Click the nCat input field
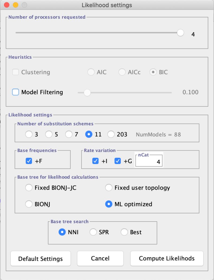Screen dimensions: 214x280 [x=149, y=161]
